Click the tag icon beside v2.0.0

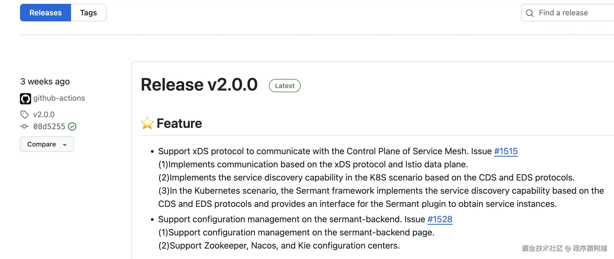click(x=24, y=114)
